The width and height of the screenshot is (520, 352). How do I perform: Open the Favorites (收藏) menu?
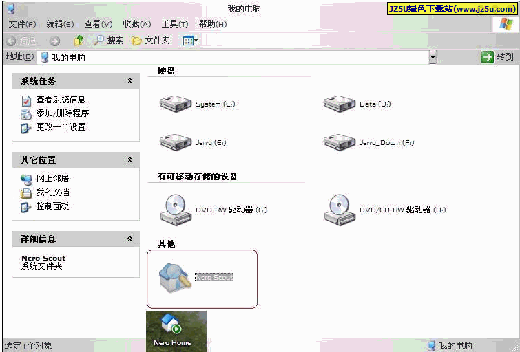tap(136, 24)
